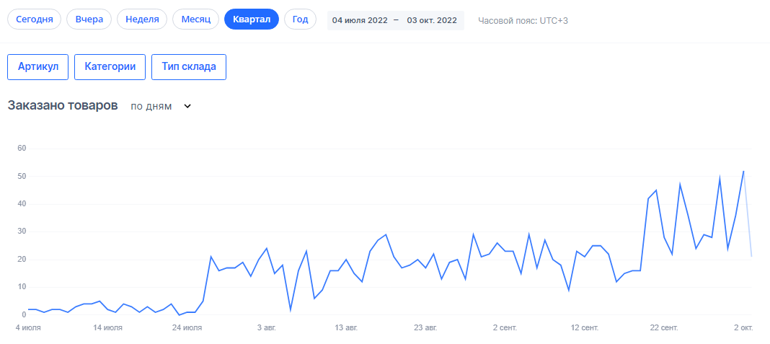Screen dimensions: 770x344
Task: Click the chevron arrow beside "по дням"
Action: coord(187,106)
